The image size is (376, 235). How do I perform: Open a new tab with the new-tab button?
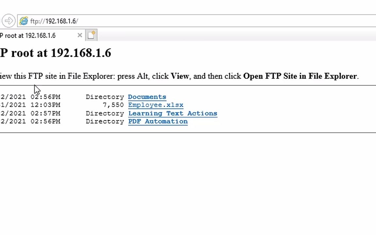click(91, 35)
